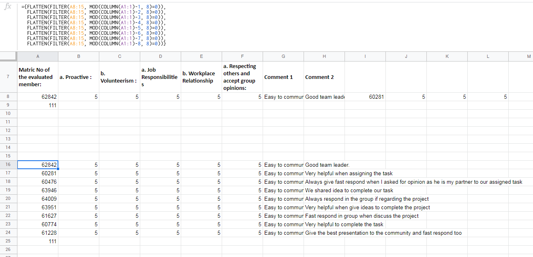Select row 20 header
This screenshot has width=533, height=257.
coord(9,199)
